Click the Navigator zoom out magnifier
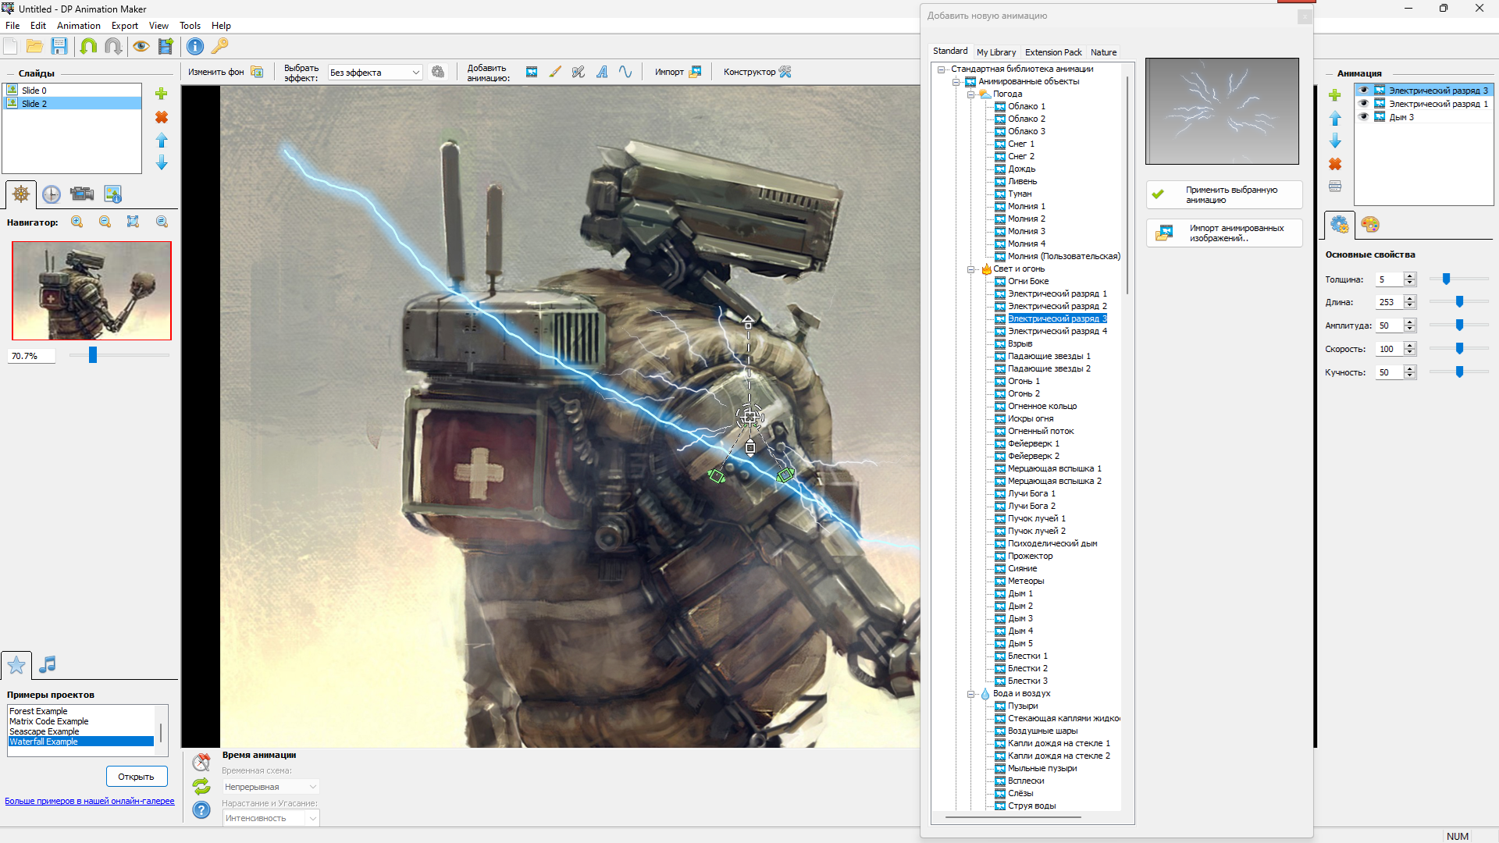 coord(105,222)
